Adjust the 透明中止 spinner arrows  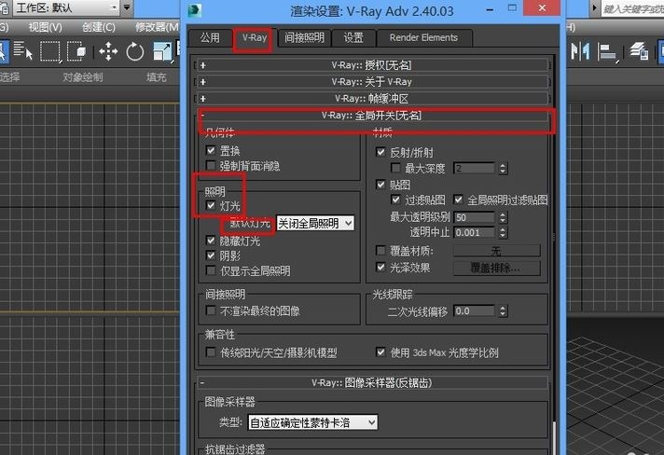point(503,232)
